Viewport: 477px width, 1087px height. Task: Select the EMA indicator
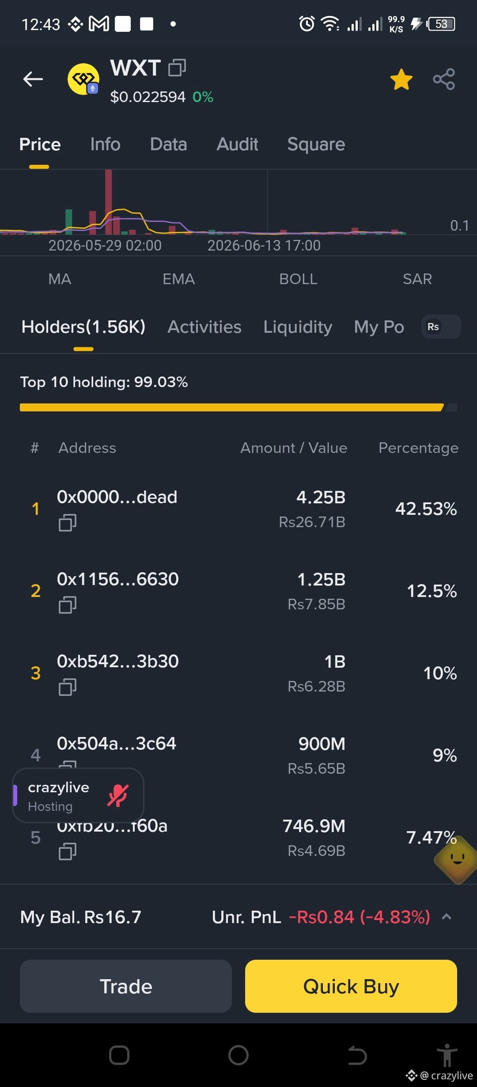tap(178, 279)
